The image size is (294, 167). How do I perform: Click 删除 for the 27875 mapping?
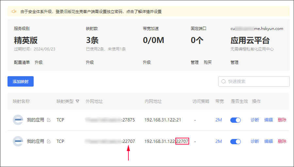pyautogui.click(x=282, y=120)
